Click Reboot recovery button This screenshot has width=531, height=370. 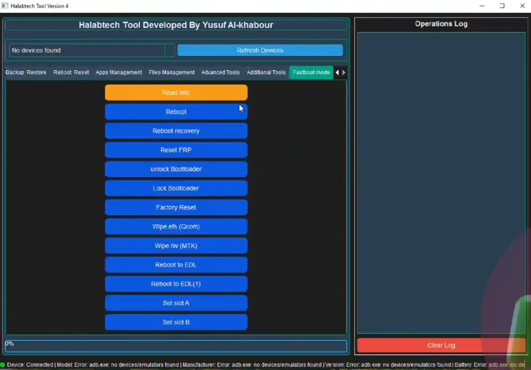point(176,131)
